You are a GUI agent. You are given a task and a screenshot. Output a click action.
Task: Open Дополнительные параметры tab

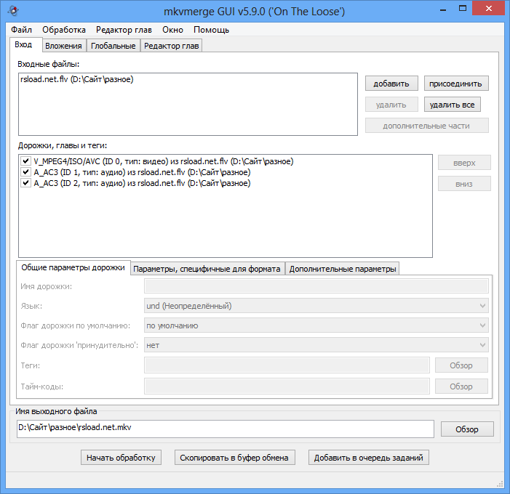coord(343,269)
